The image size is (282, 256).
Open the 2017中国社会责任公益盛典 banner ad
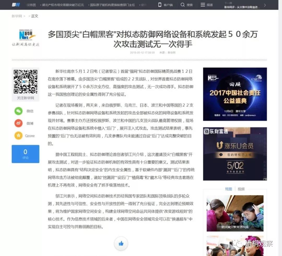tap(234, 94)
